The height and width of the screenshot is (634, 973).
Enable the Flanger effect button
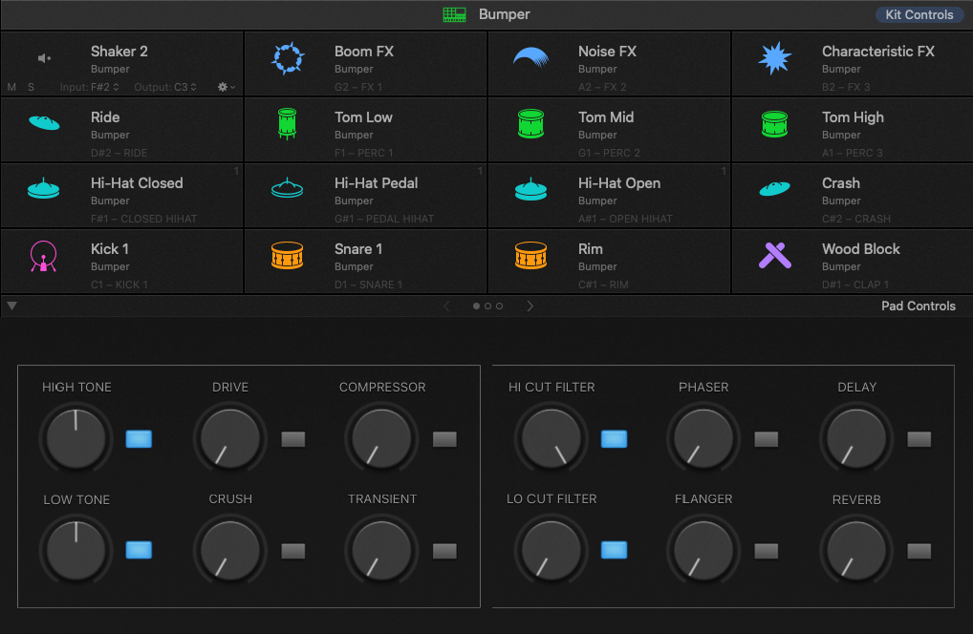(767, 551)
